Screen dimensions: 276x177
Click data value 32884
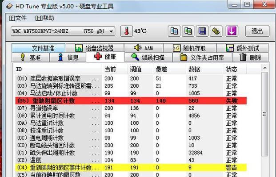pyautogui.click(x=196, y=153)
